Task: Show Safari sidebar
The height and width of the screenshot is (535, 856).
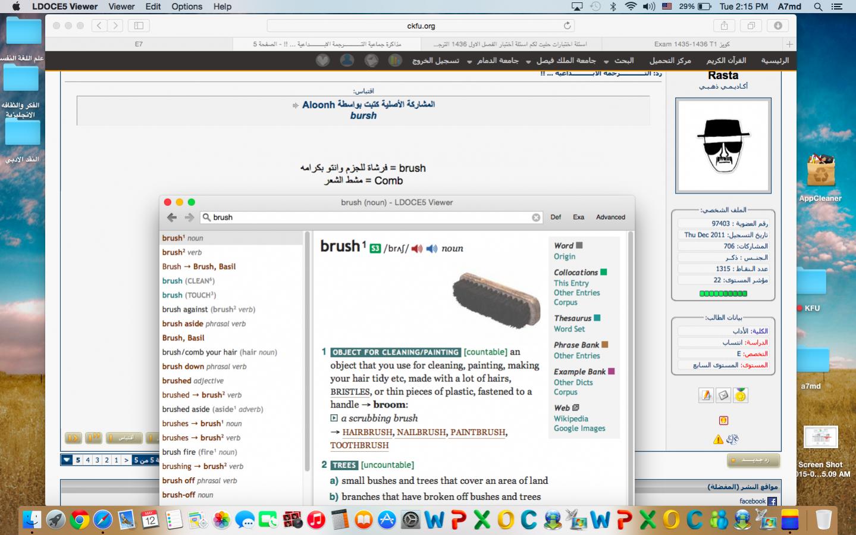Action: (139, 26)
